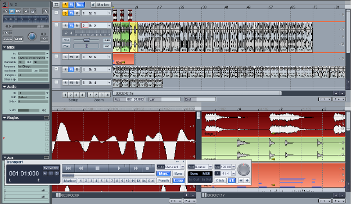Viewport: 351px width, 204px height.
Task: Expand track 5 with its plus box
Action: [56, 82]
